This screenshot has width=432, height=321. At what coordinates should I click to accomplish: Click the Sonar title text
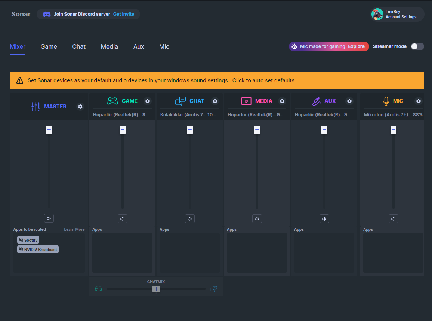click(x=21, y=14)
